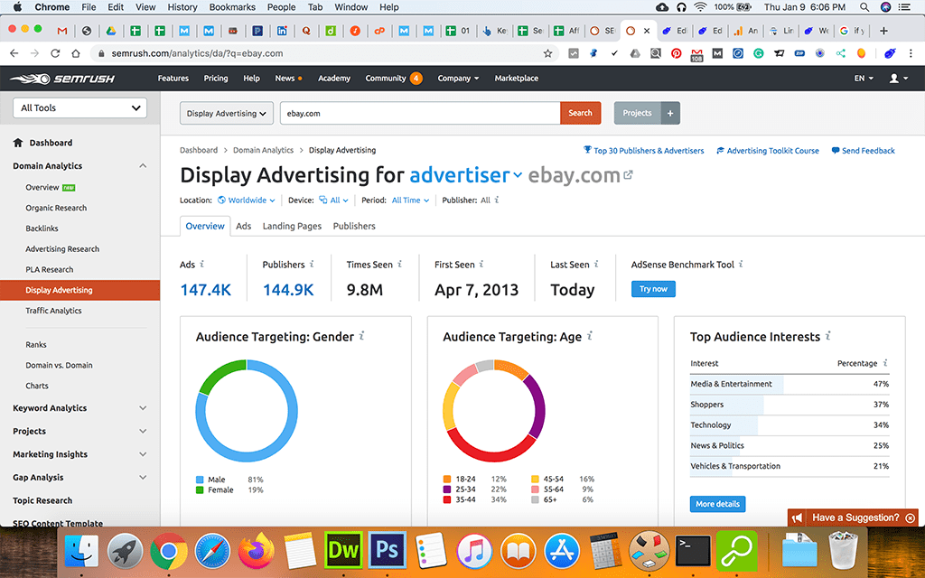Click the Dashboard home icon
The image size is (925, 578).
pos(18,142)
